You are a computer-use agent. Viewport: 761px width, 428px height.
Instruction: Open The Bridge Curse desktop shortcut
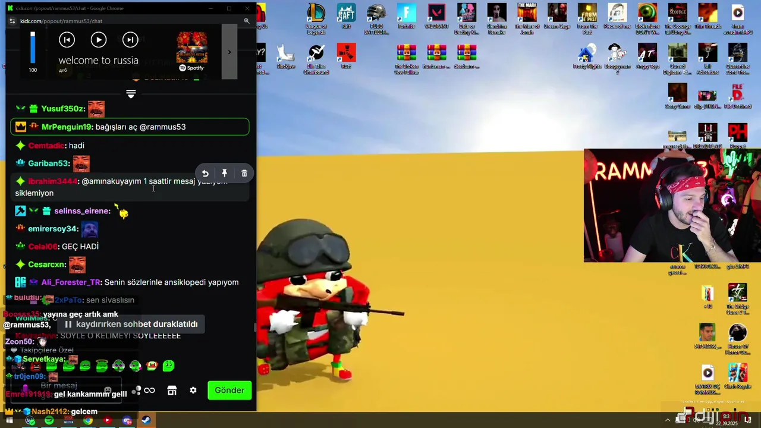pyautogui.click(x=738, y=299)
